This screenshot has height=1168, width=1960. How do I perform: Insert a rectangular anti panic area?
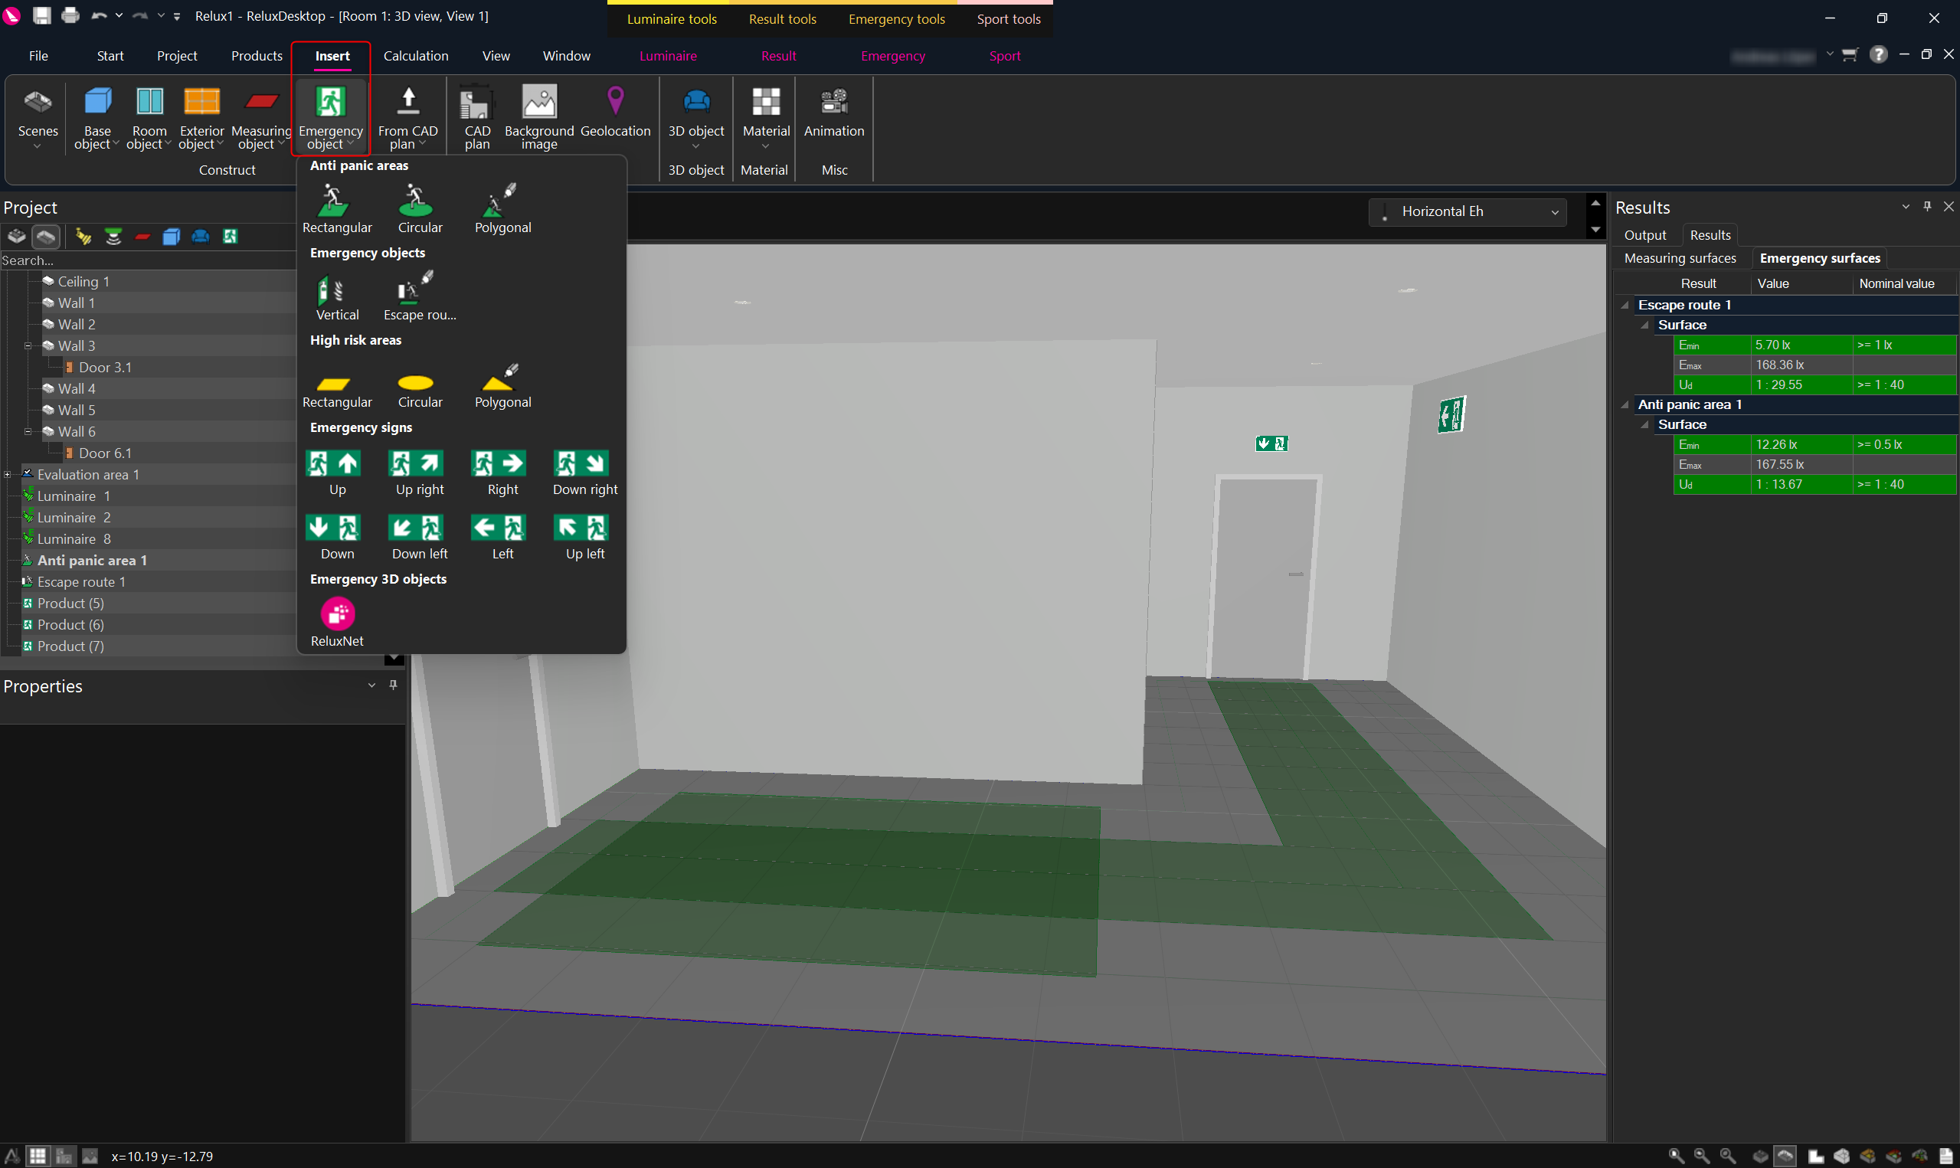click(x=337, y=208)
